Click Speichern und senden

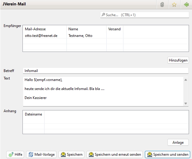[x=167, y=154]
